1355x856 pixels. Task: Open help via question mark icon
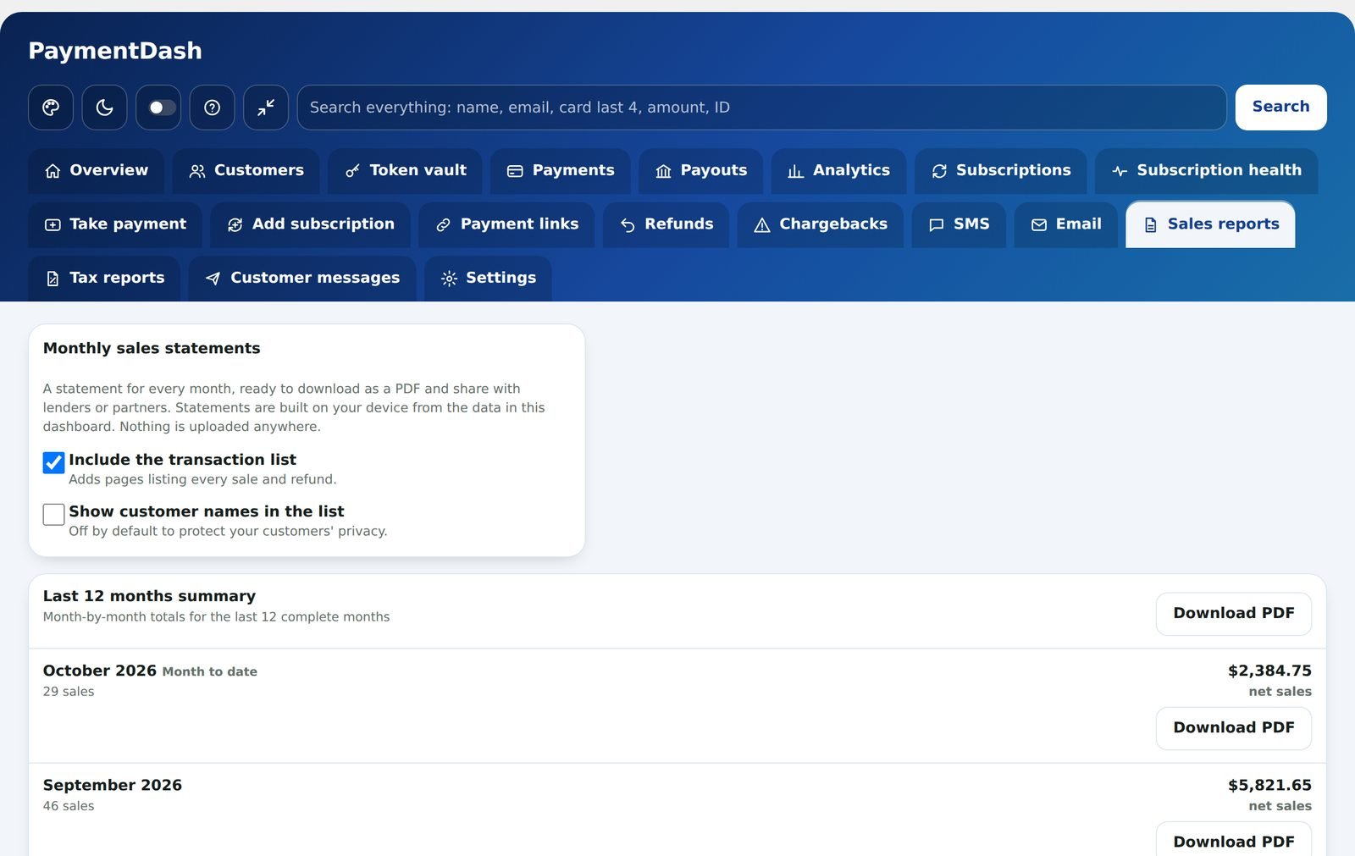pos(212,108)
